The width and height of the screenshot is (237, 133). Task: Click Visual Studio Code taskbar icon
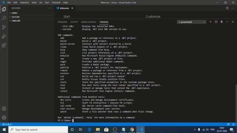click(x=140, y=130)
